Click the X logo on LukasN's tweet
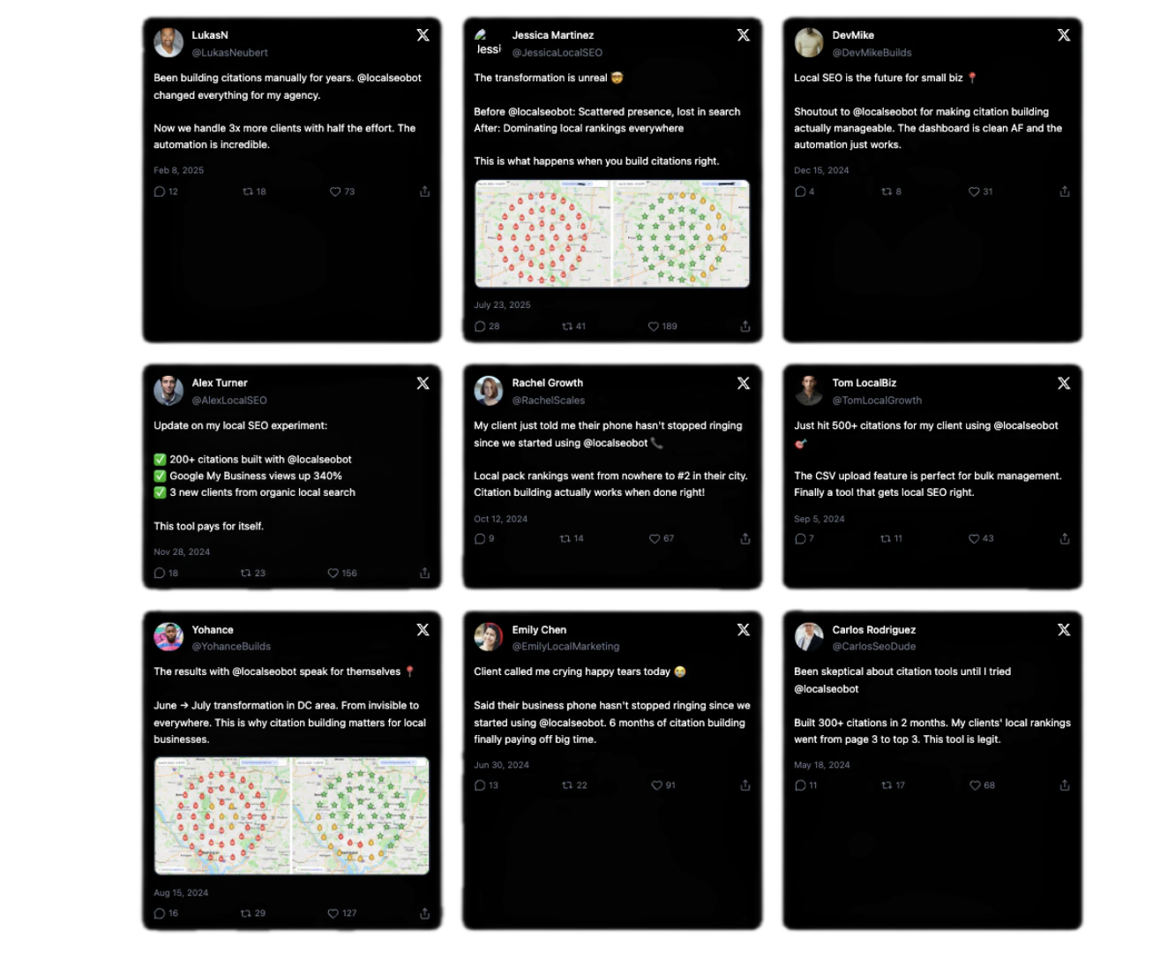 [423, 35]
